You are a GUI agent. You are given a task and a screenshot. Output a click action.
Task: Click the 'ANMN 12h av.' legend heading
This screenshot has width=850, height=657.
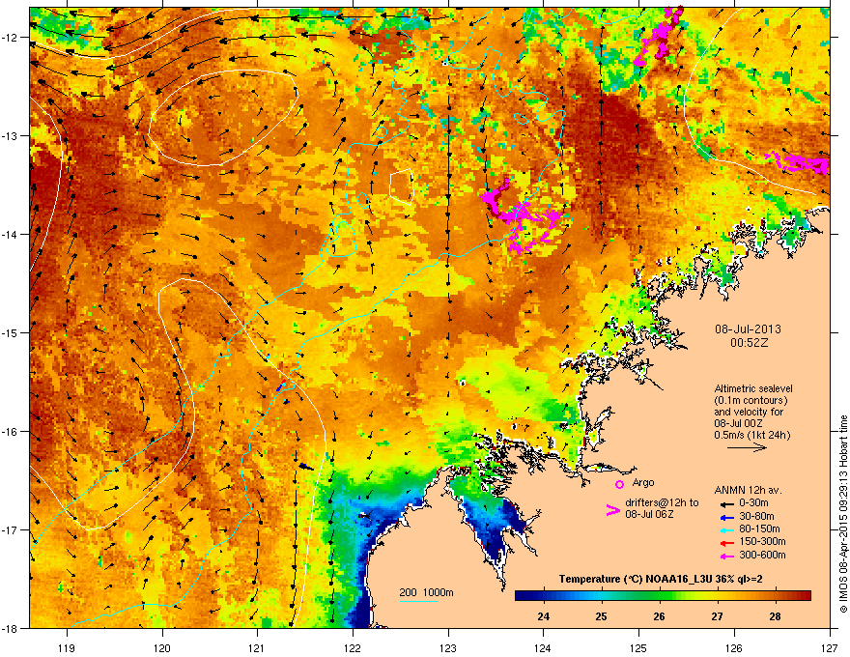(x=748, y=490)
